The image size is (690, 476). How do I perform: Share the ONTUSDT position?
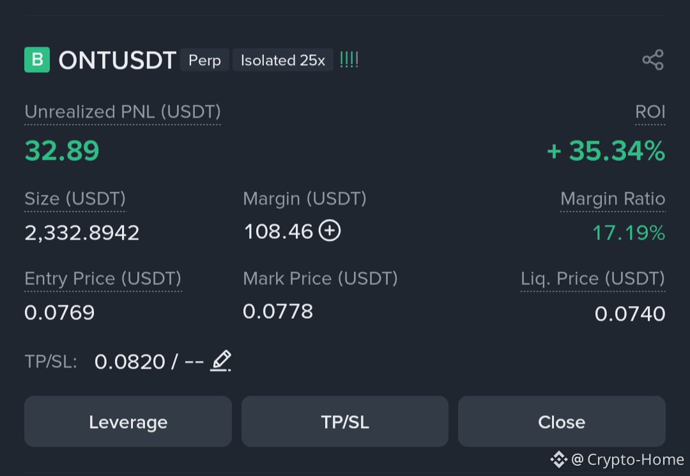[x=653, y=59]
